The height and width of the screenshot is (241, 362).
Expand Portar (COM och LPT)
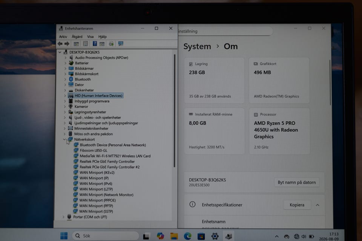tap(63, 217)
